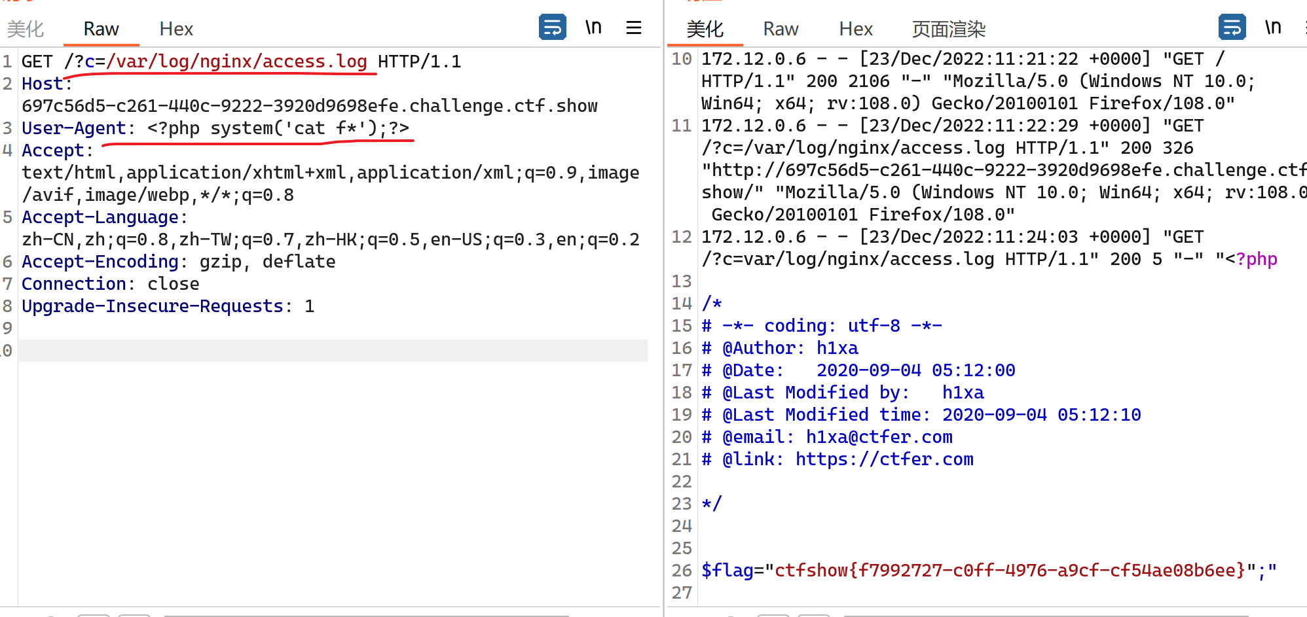The height and width of the screenshot is (617, 1307).
Task: Click the $flag variable name
Action: (x=727, y=571)
